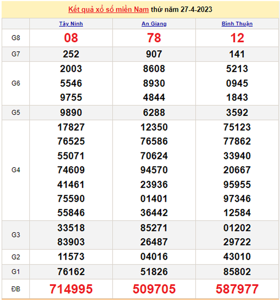Screen dimensions: 280x300
Task: Select the G8 row label
Action: click(x=16, y=38)
